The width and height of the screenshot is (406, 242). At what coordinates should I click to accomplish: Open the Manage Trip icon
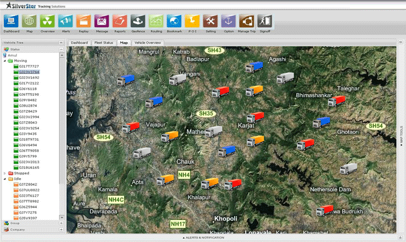247,21
